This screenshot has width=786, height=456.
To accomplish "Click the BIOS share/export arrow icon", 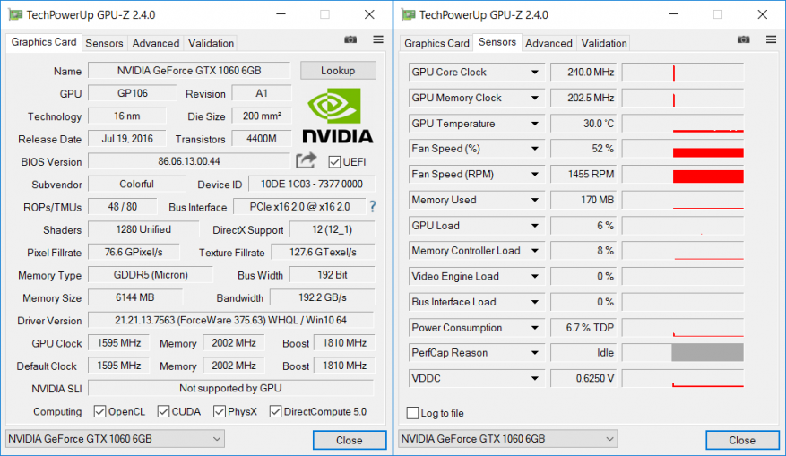I will click(307, 160).
